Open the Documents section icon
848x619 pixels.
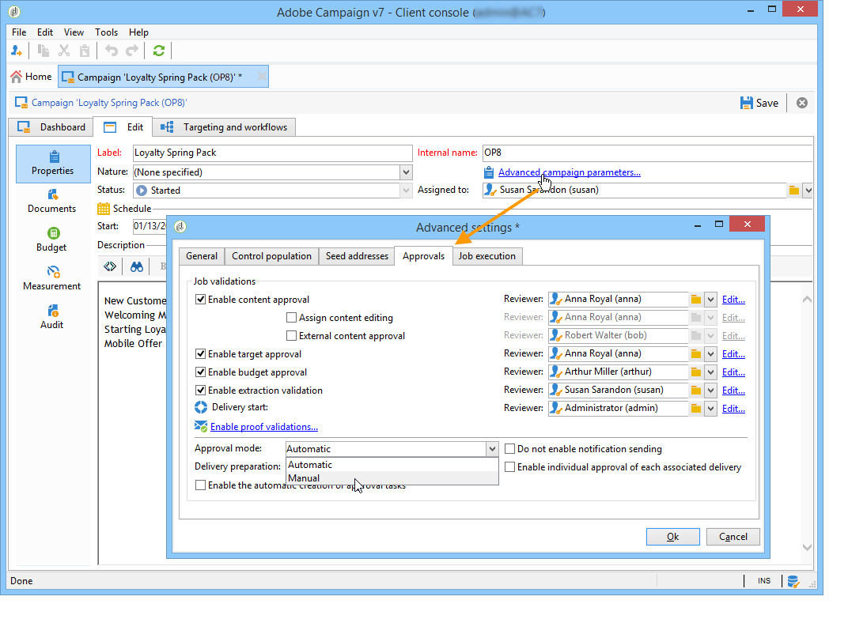(52, 195)
